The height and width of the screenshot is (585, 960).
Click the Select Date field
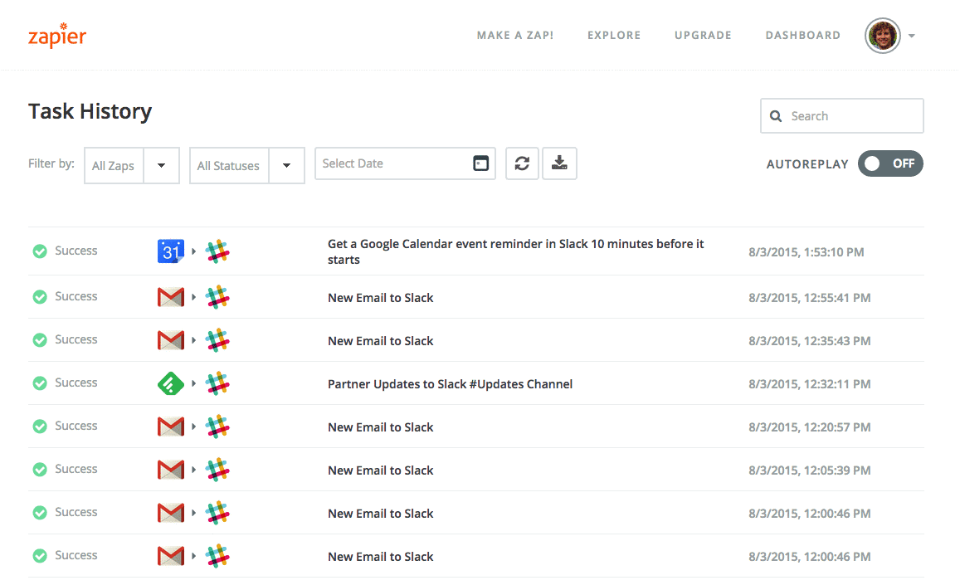pyautogui.click(x=405, y=163)
